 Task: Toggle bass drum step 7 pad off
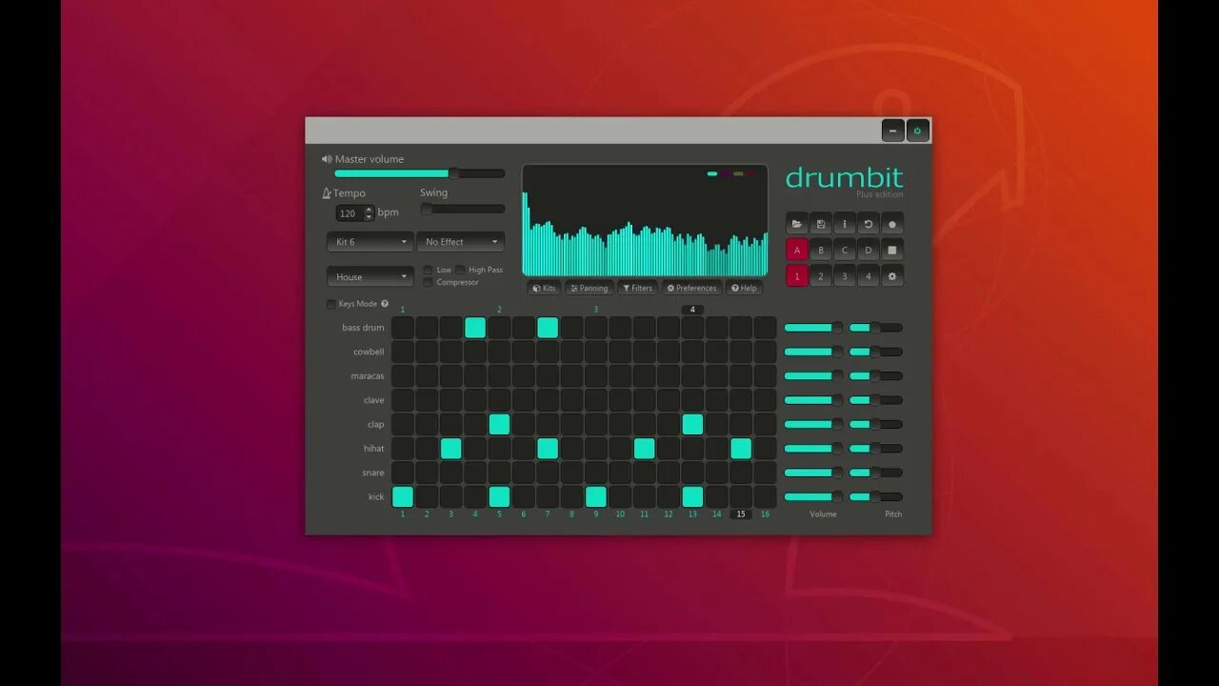(548, 328)
